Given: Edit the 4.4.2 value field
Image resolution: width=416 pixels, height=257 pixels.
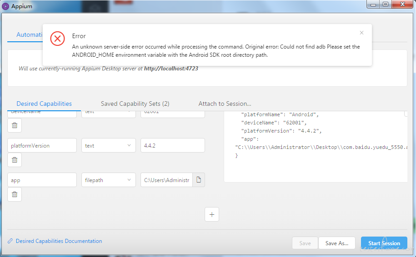Looking at the screenshot, I should click(x=172, y=145).
